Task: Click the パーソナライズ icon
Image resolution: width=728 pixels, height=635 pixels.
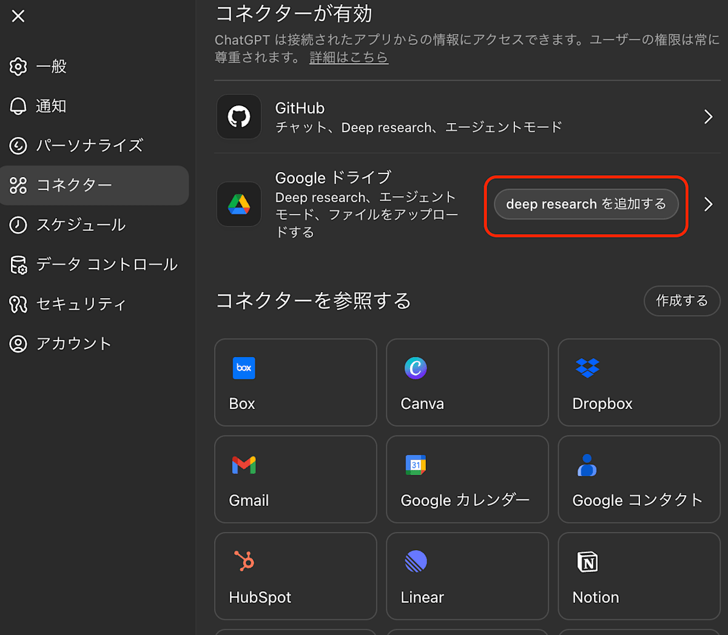Action: tap(18, 145)
